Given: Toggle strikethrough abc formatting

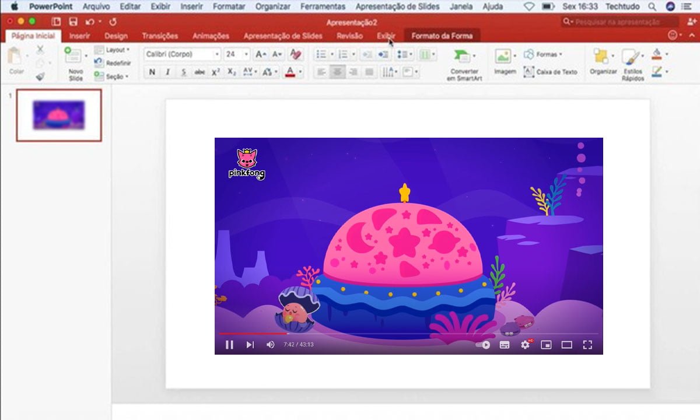Looking at the screenshot, I should pos(199,72).
